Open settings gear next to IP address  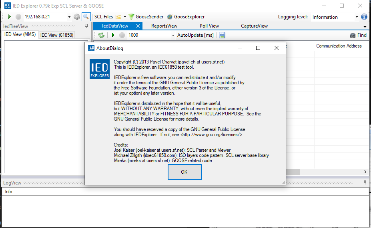(77, 17)
